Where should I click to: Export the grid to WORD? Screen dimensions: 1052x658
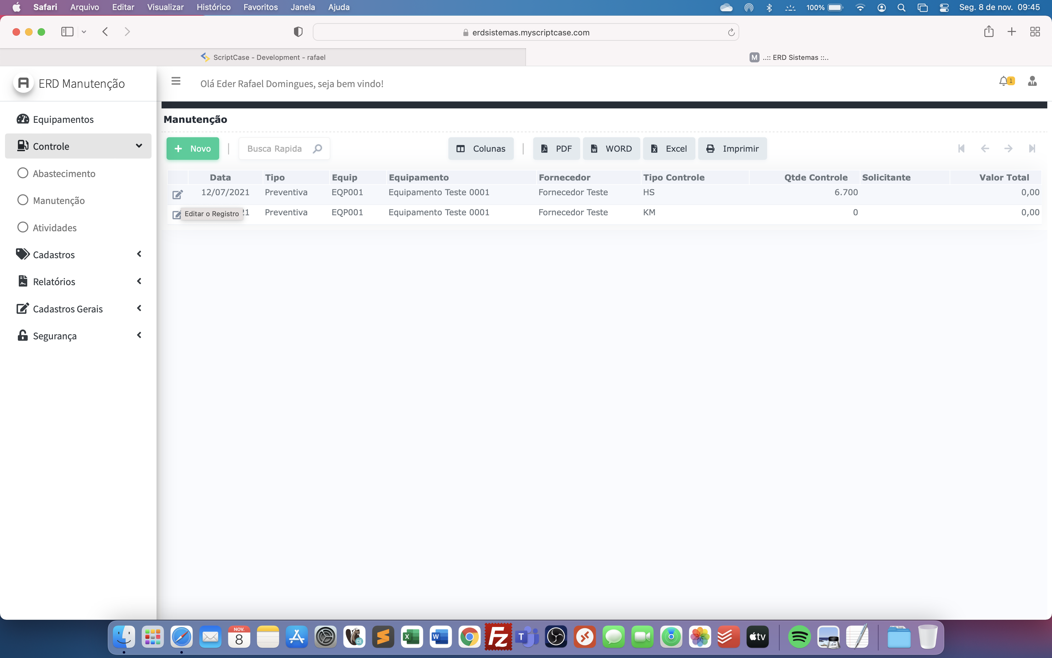611,149
